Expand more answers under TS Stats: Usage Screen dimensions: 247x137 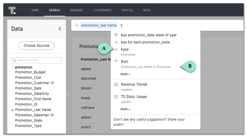[x=125, y=109]
